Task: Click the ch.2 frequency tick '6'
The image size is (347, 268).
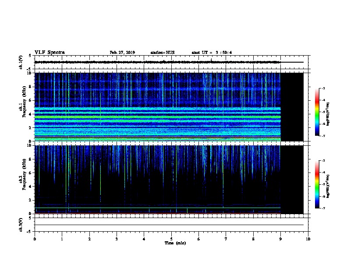Action: click(x=30, y=173)
